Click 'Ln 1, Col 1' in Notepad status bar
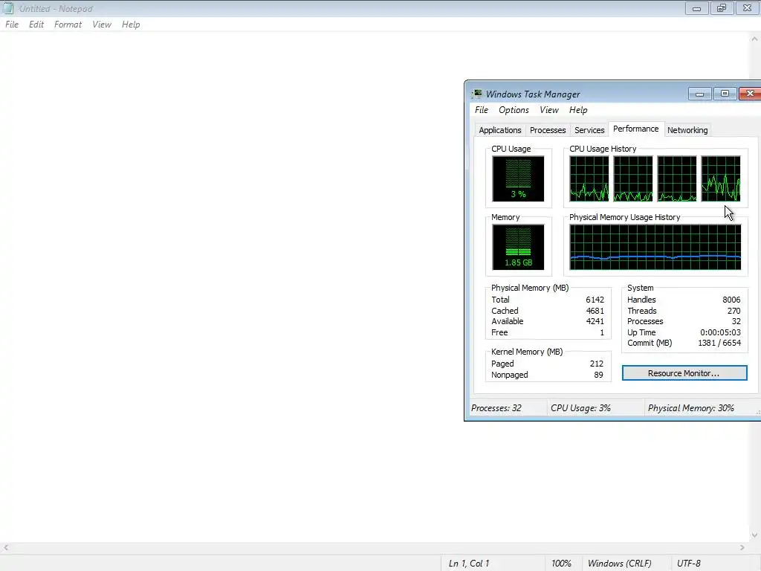The height and width of the screenshot is (571, 761). 469,564
